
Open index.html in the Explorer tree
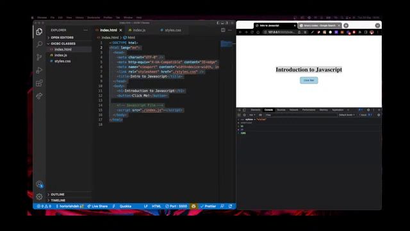click(63, 49)
